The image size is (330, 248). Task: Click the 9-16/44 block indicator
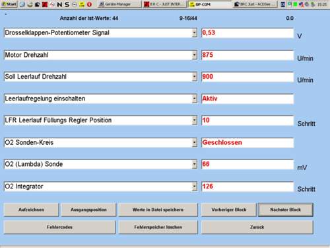click(188, 19)
